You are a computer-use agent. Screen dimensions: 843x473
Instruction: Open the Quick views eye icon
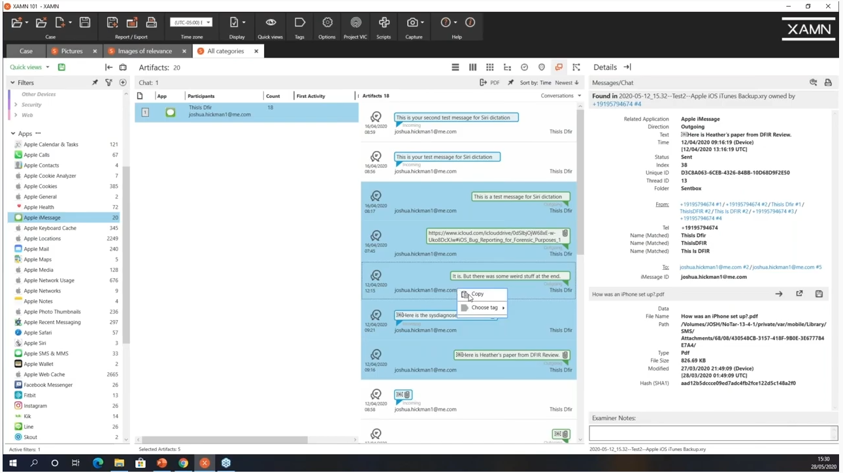coord(270,23)
